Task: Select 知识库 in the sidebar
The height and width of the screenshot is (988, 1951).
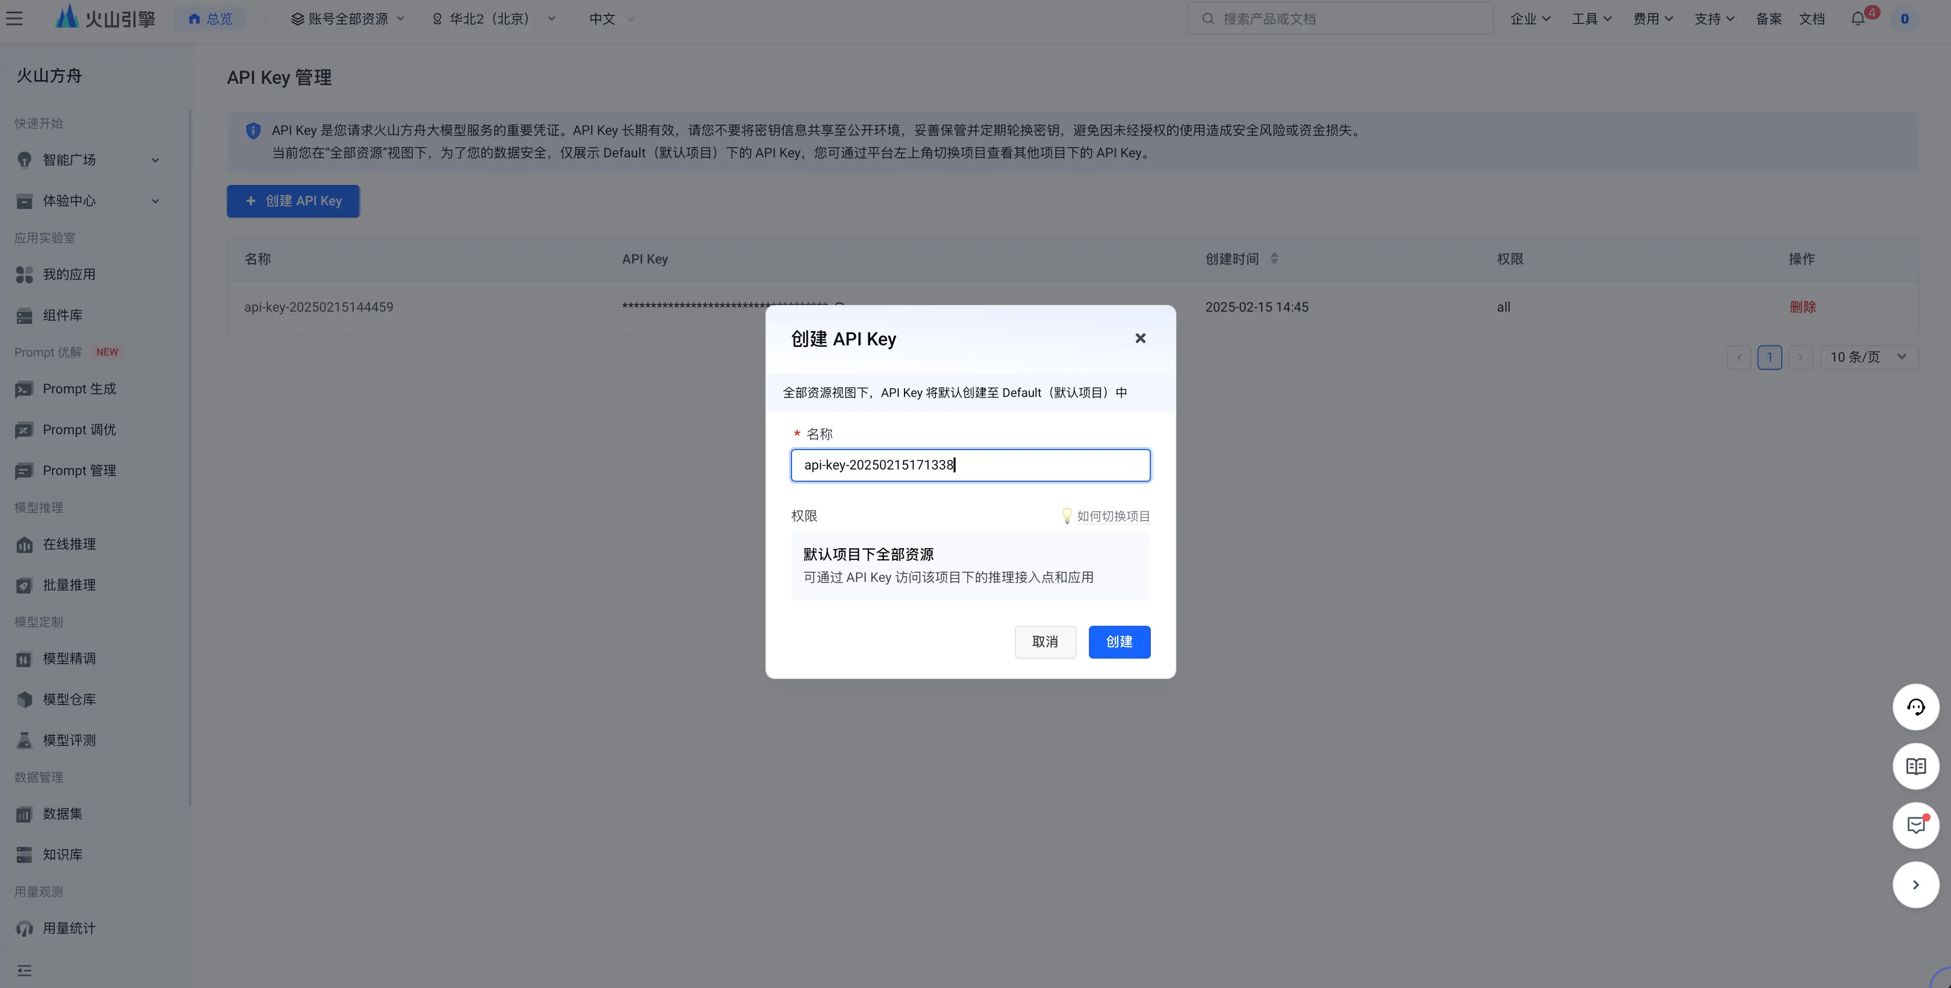Action: pyautogui.click(x=63, y=854)
